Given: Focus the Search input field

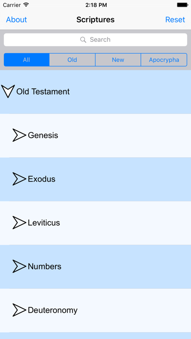Looking at the screenshot, I should [x=95, y=39].
